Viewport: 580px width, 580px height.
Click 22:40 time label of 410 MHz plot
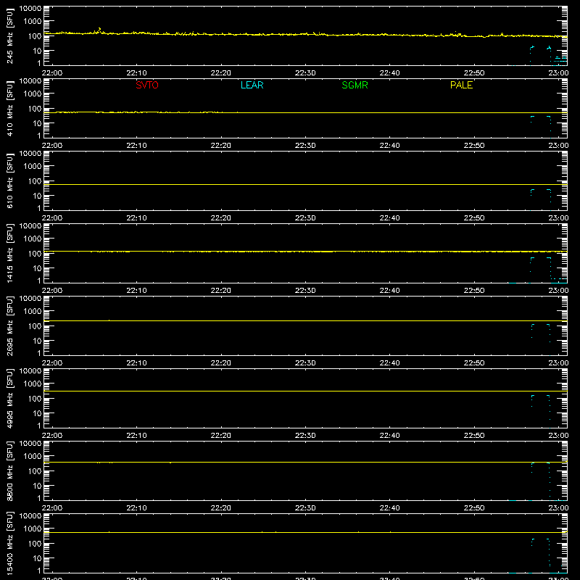tap(389, 146)
